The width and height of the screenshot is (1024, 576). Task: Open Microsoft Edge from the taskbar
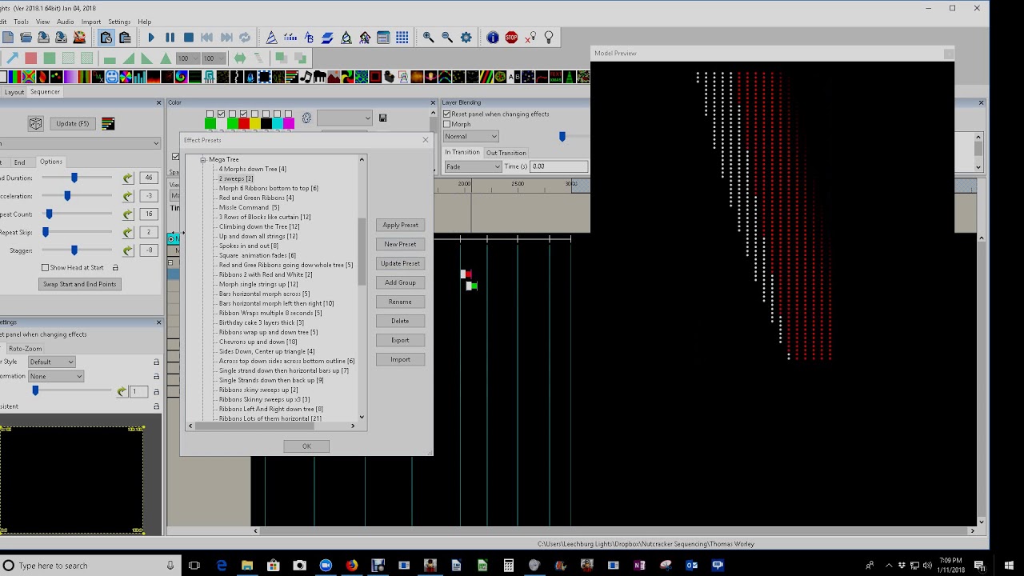click(222, 566)
